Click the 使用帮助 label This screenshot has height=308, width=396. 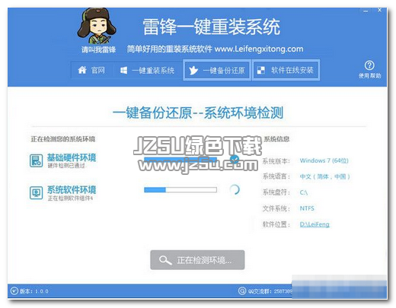point(369,76)
